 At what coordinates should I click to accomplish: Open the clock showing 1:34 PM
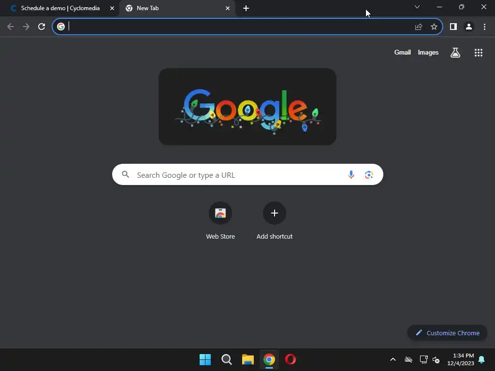461,359
